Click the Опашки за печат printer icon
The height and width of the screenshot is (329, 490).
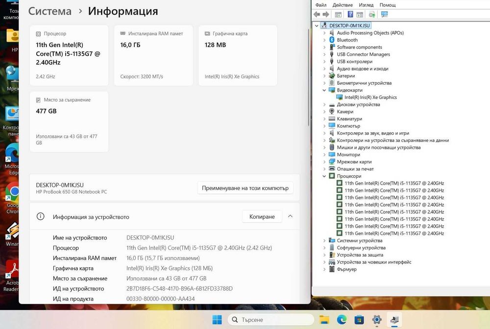click(x=332, y=169)
